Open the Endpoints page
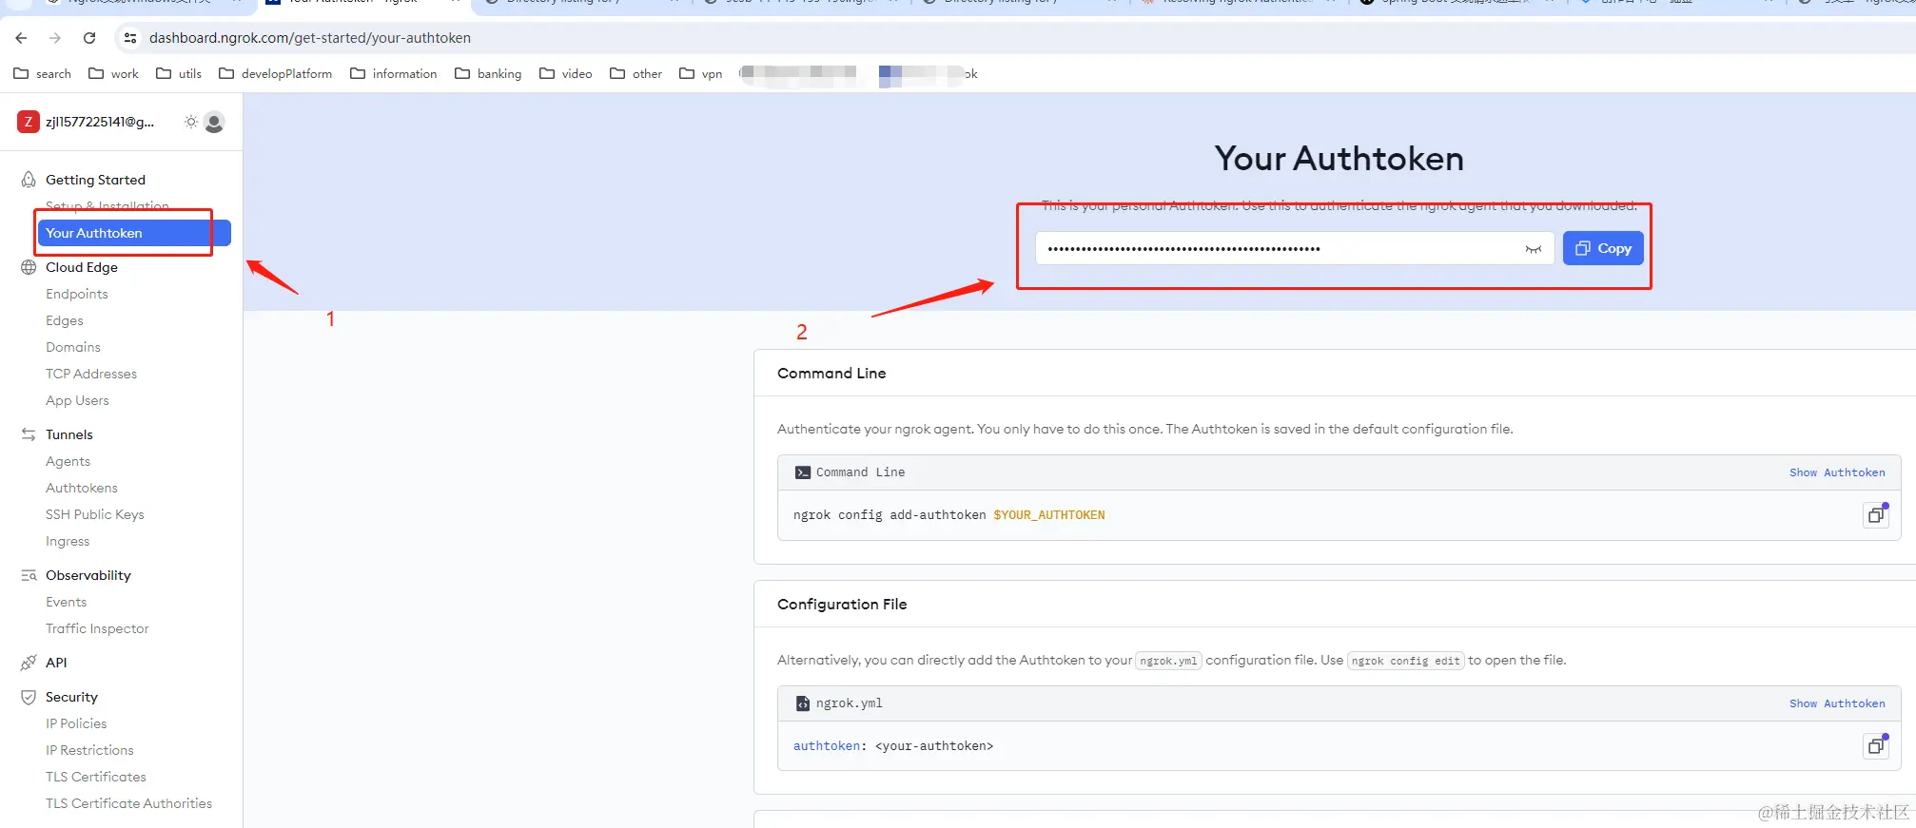Image resolution: width=1916 pixels, height=828 pixels. tap(77, 294)
